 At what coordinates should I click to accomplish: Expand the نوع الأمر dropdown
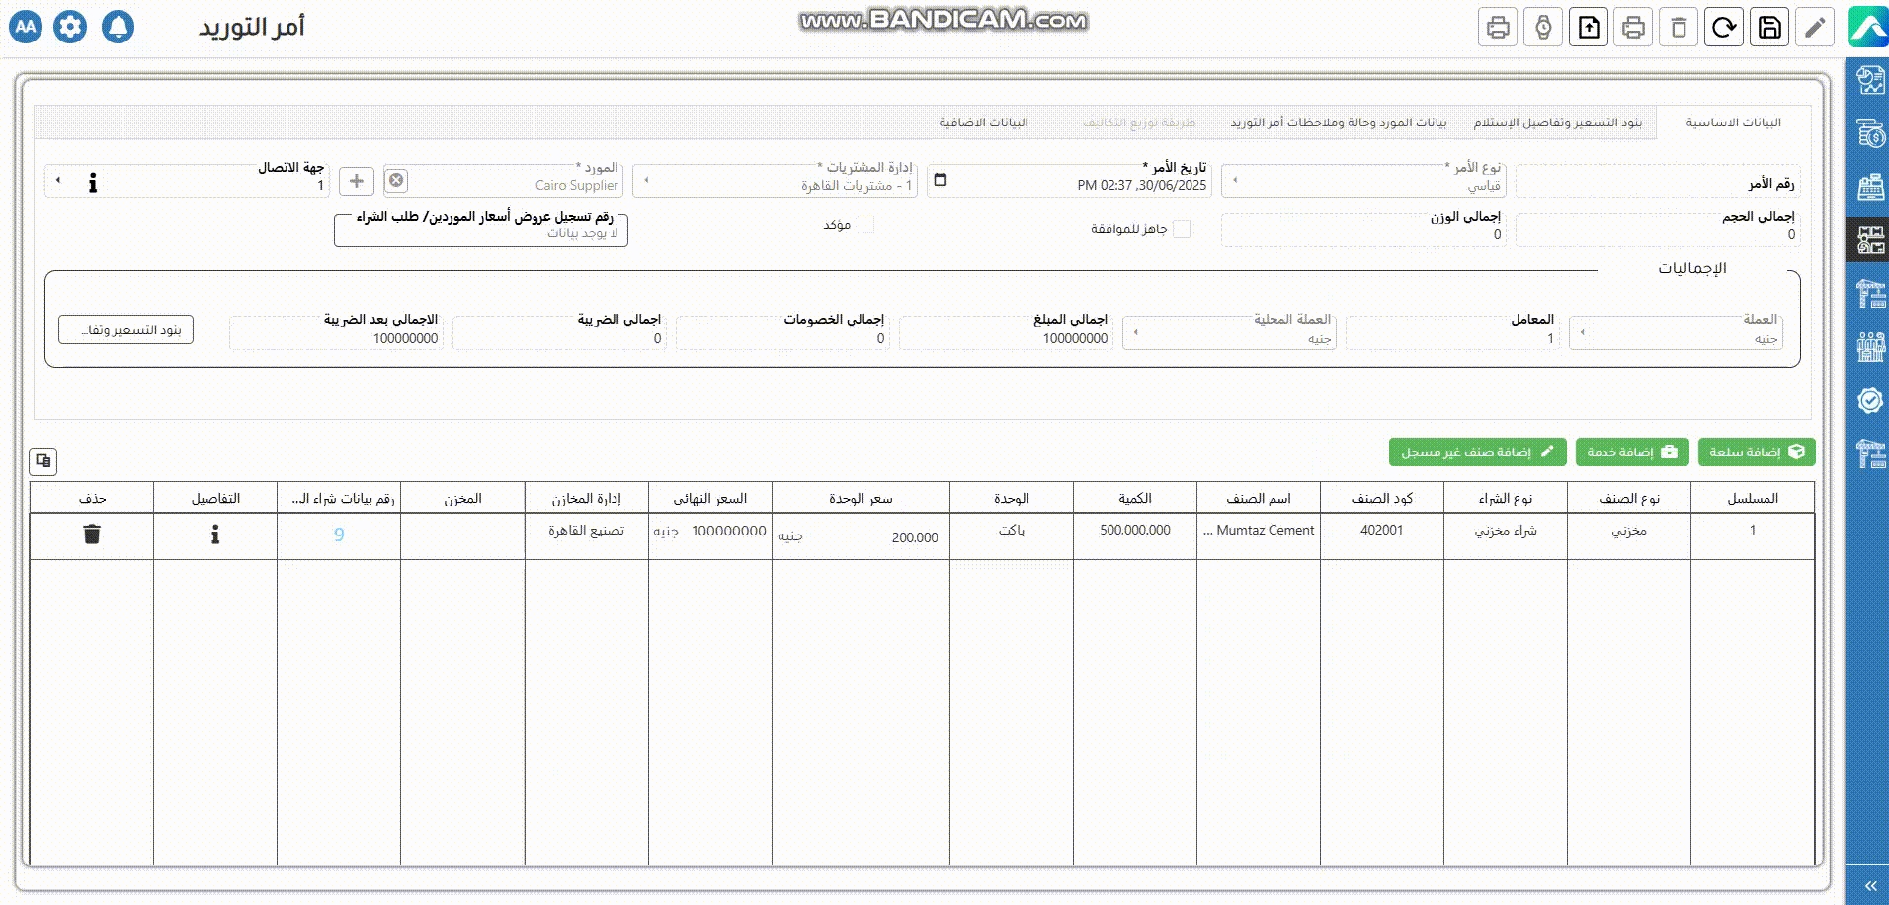(x=1235, y=180)
